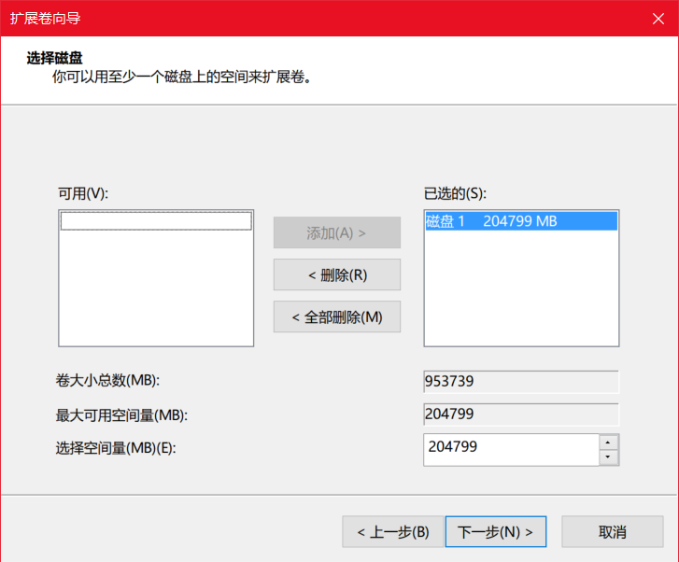Viewport: 679px width, 562px height.
Task: Select 磁盘 1 204799 MB in selected list
Action: click(521, 221)
